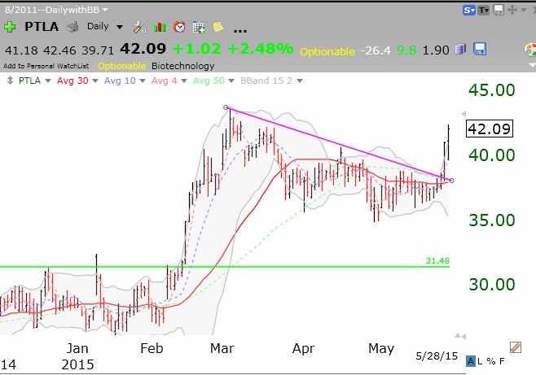Click the ruler drawing tool icon
Screen dimensions: 536x375
click(515, 347)
